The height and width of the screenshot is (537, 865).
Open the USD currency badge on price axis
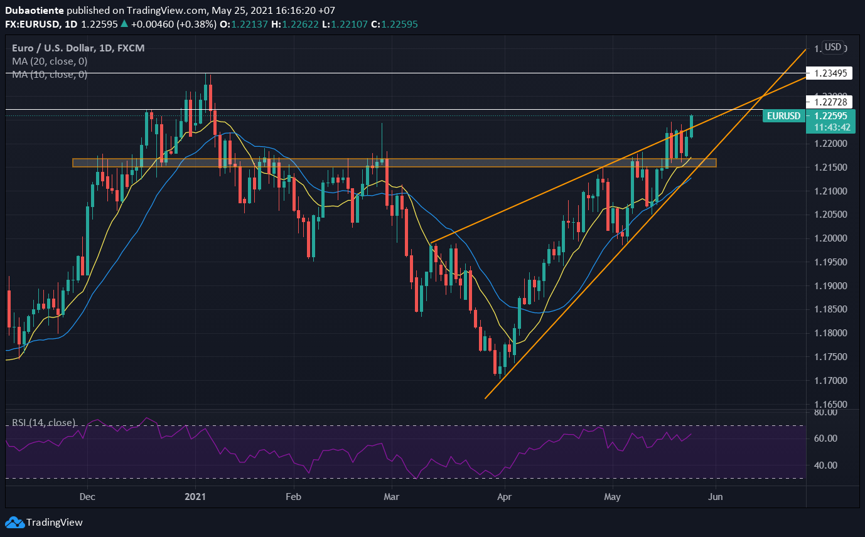point(833,47)
